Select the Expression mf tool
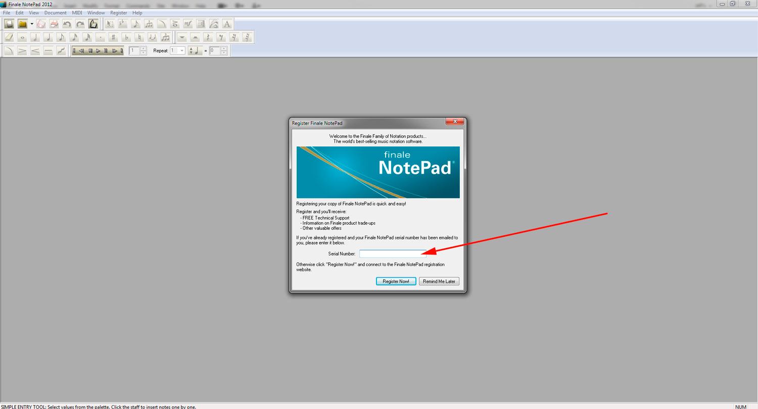This screenshot has height=409, width=758. [188, 24]
